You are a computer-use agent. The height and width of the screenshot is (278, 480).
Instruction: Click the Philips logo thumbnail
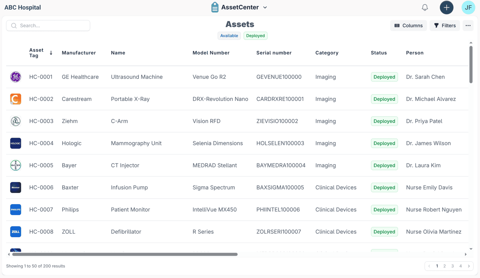[16, 210]
